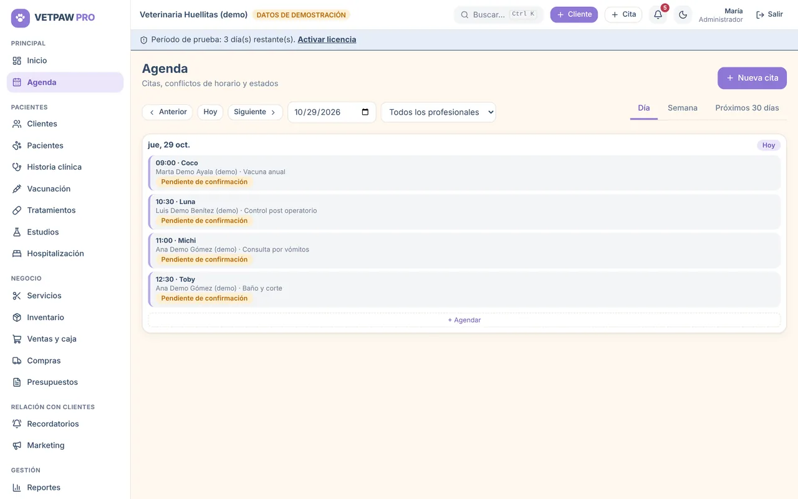Click the Ventas y caja cart icon

pyautogui.click(x=17, y=339)
